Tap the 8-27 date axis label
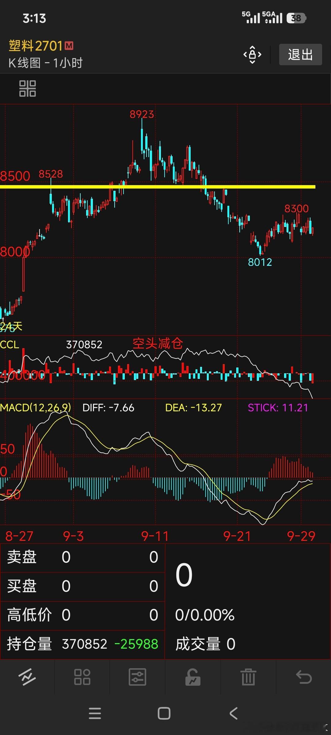Image resolution: width=331 pixels, height=735 pixels. [x=19, y=536]
